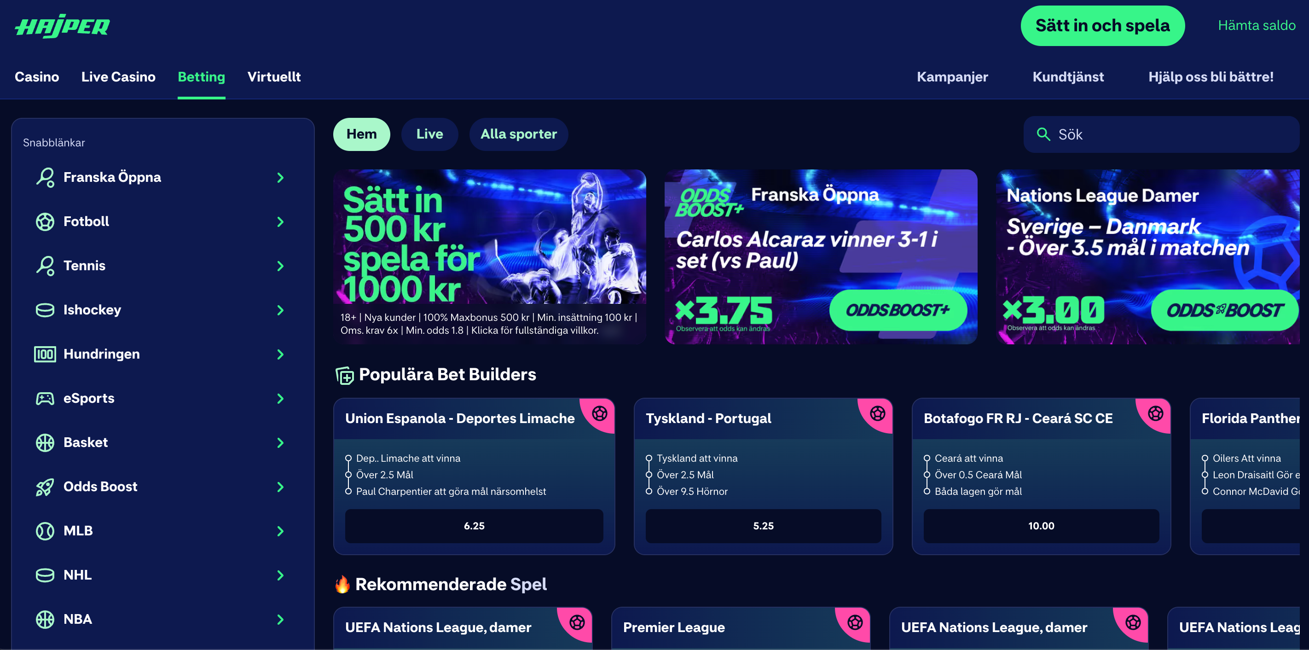Expand the NHL row chevron
Viewport: 1309px width, 650px height.
tap(280, 575)
